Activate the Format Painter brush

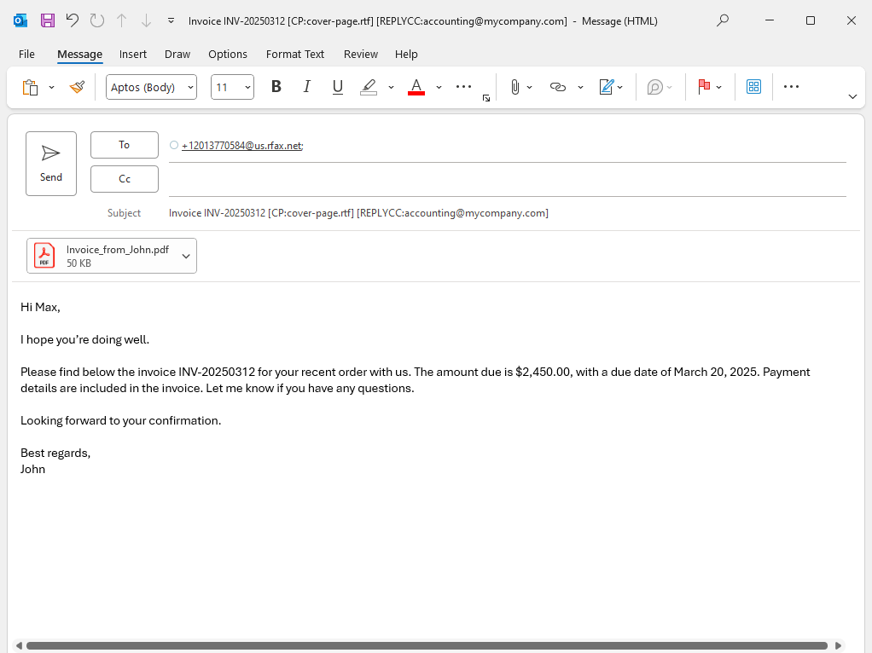click(78, 87)
